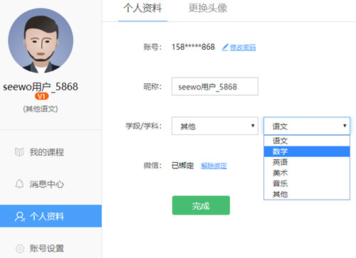Click the pencil icon beside 修改密码

click(x=225, y=47)
